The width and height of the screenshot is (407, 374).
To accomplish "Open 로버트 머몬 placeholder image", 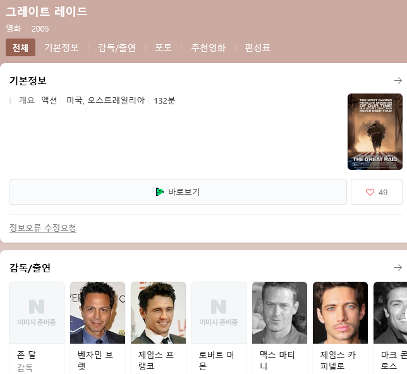I will (x=219, y=313).
